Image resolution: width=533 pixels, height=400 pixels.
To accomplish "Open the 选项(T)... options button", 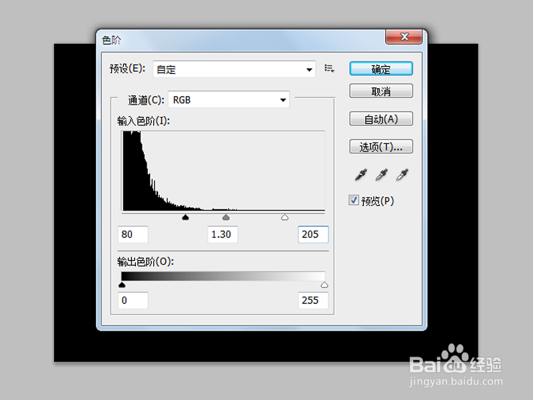I will (381, 147).
